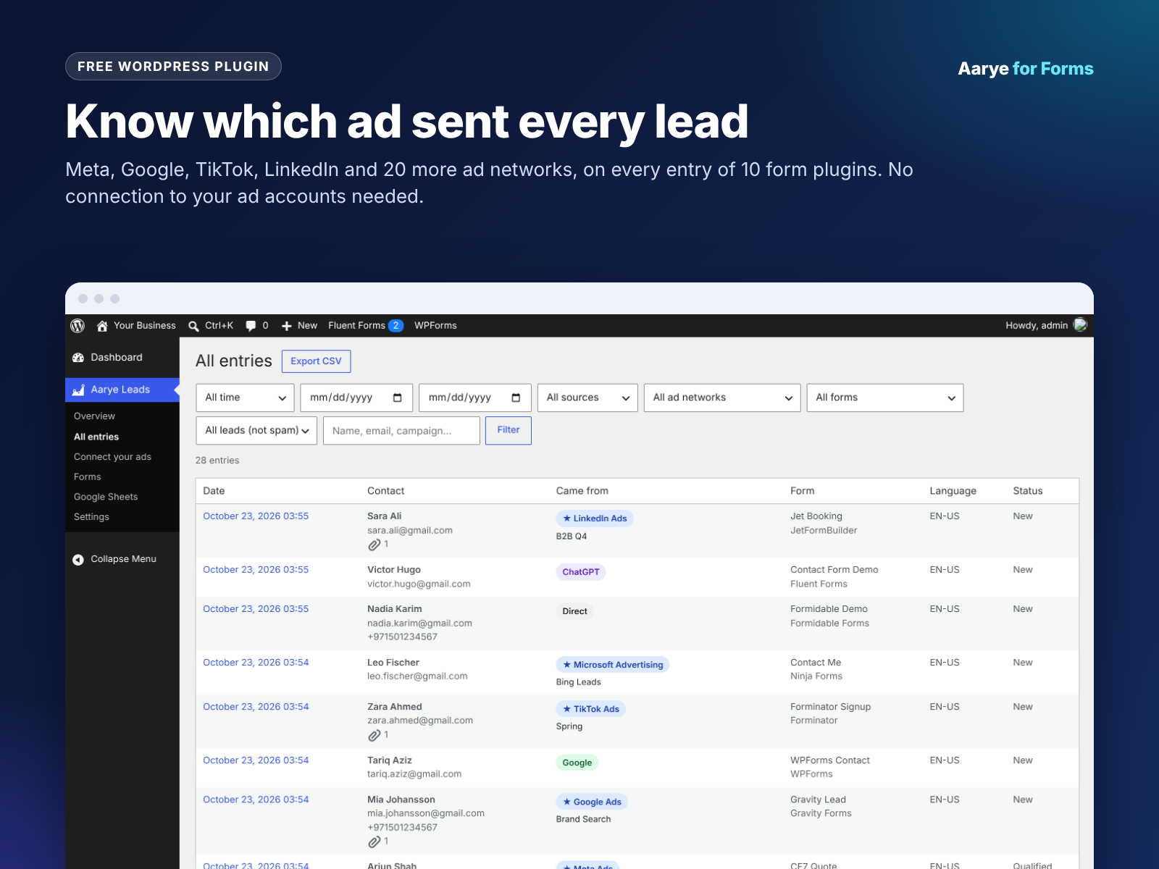Click the Bing Leads campaign text
This screenshot has width=1159, height=869.
[579, 682]
